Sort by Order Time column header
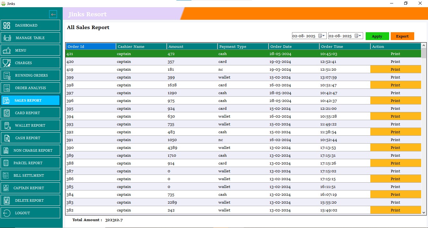This screenshot has height=228, width=428. pos(345,47)
